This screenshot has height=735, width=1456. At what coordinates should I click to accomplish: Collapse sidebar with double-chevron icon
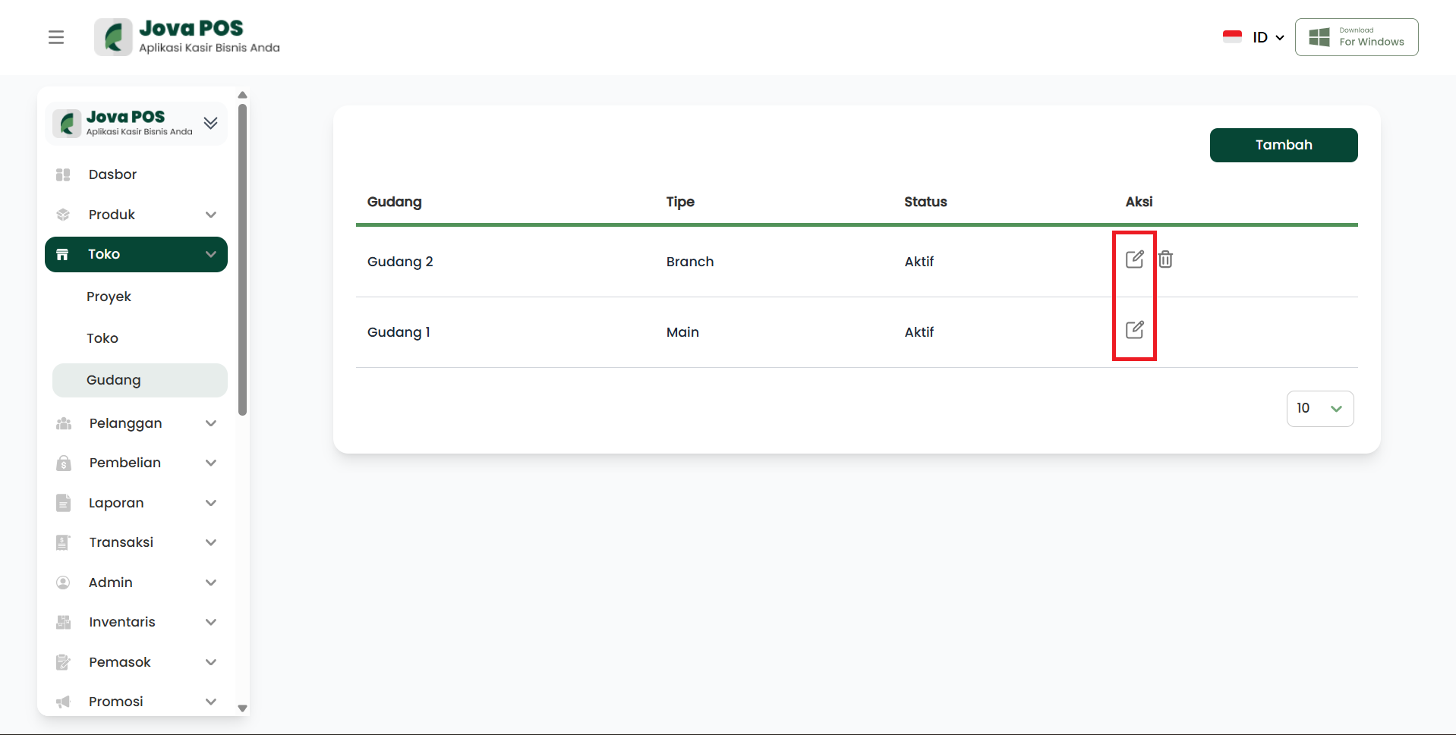click(x=210, y=123)
